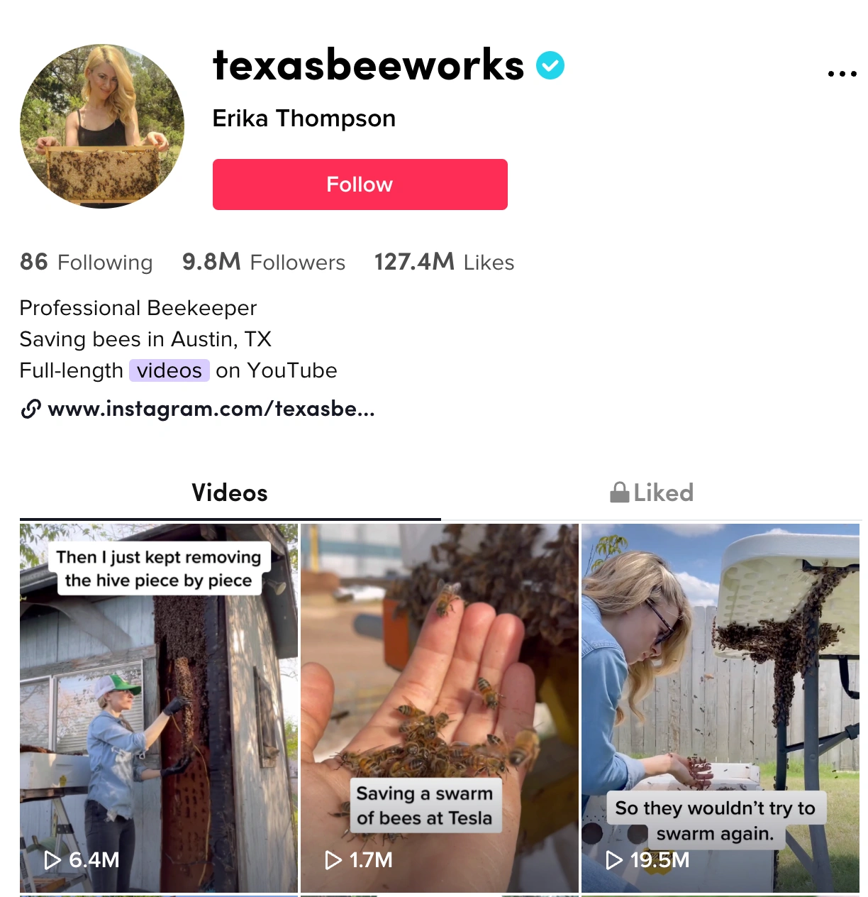The image size is (868, 897).
Task: View the 9.8M Followers list
Action: click(x=264, y=262)
